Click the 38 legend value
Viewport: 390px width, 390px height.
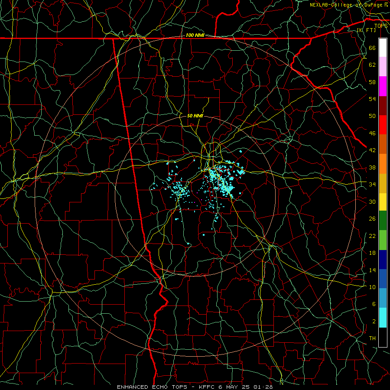click(372, 167)
